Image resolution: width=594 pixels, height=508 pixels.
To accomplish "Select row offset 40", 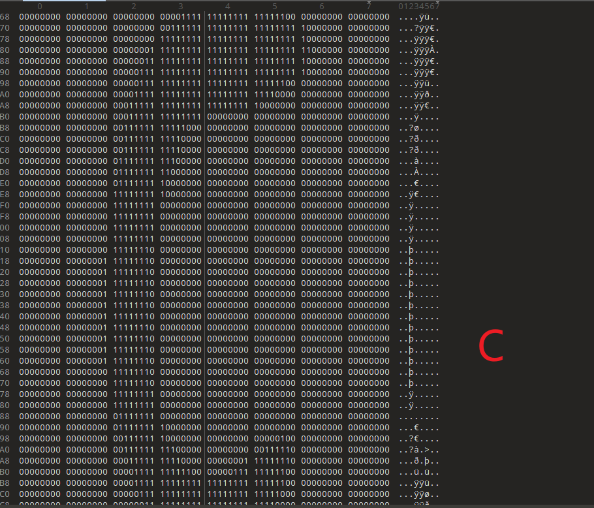I will (x=5, y=316).
